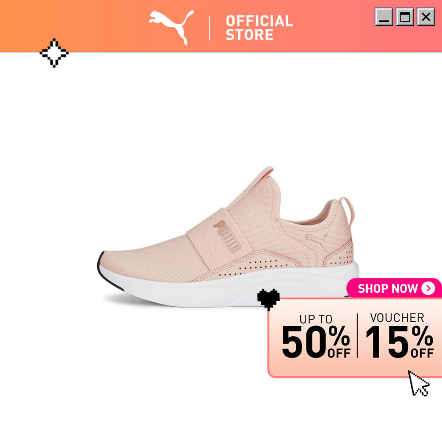Click the PUMA wordmark on the shoe strap
The height and width of the screenshot is (442, 442).
coord(227,236)
